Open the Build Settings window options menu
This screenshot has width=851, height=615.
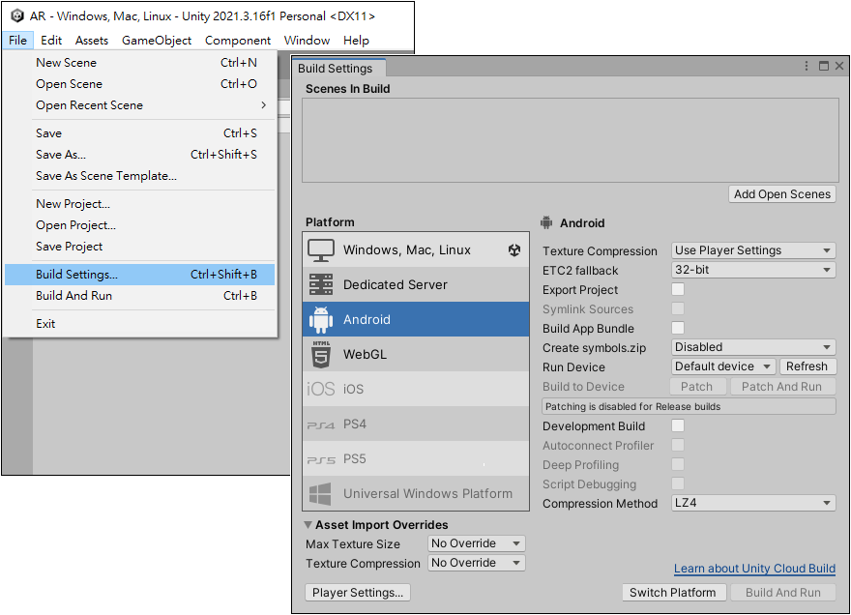point(807,67)
